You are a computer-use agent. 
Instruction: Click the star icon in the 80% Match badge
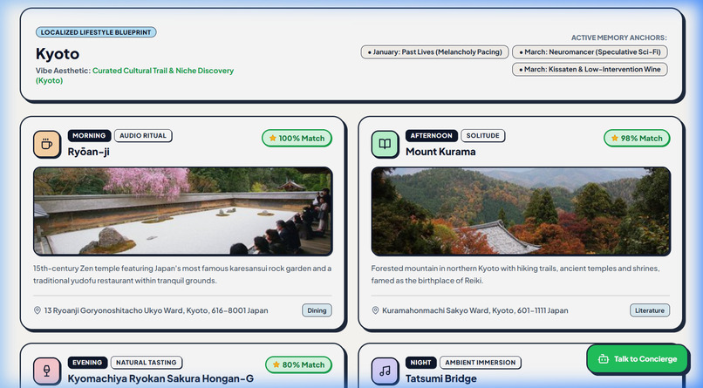coord(276,364)
